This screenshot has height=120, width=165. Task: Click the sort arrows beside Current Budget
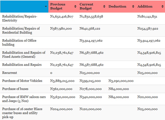coord(104,6)
